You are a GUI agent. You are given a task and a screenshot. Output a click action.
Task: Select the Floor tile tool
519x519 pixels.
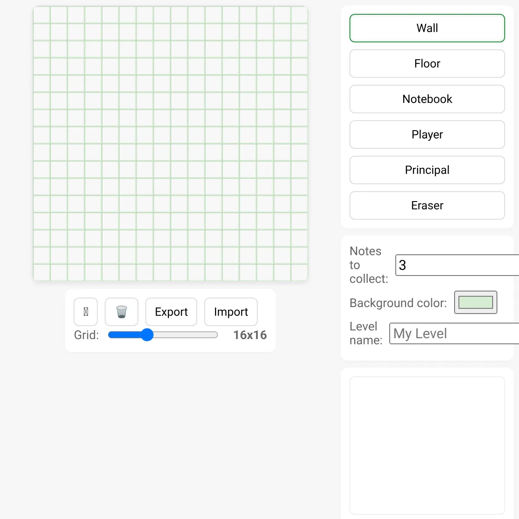427,64
